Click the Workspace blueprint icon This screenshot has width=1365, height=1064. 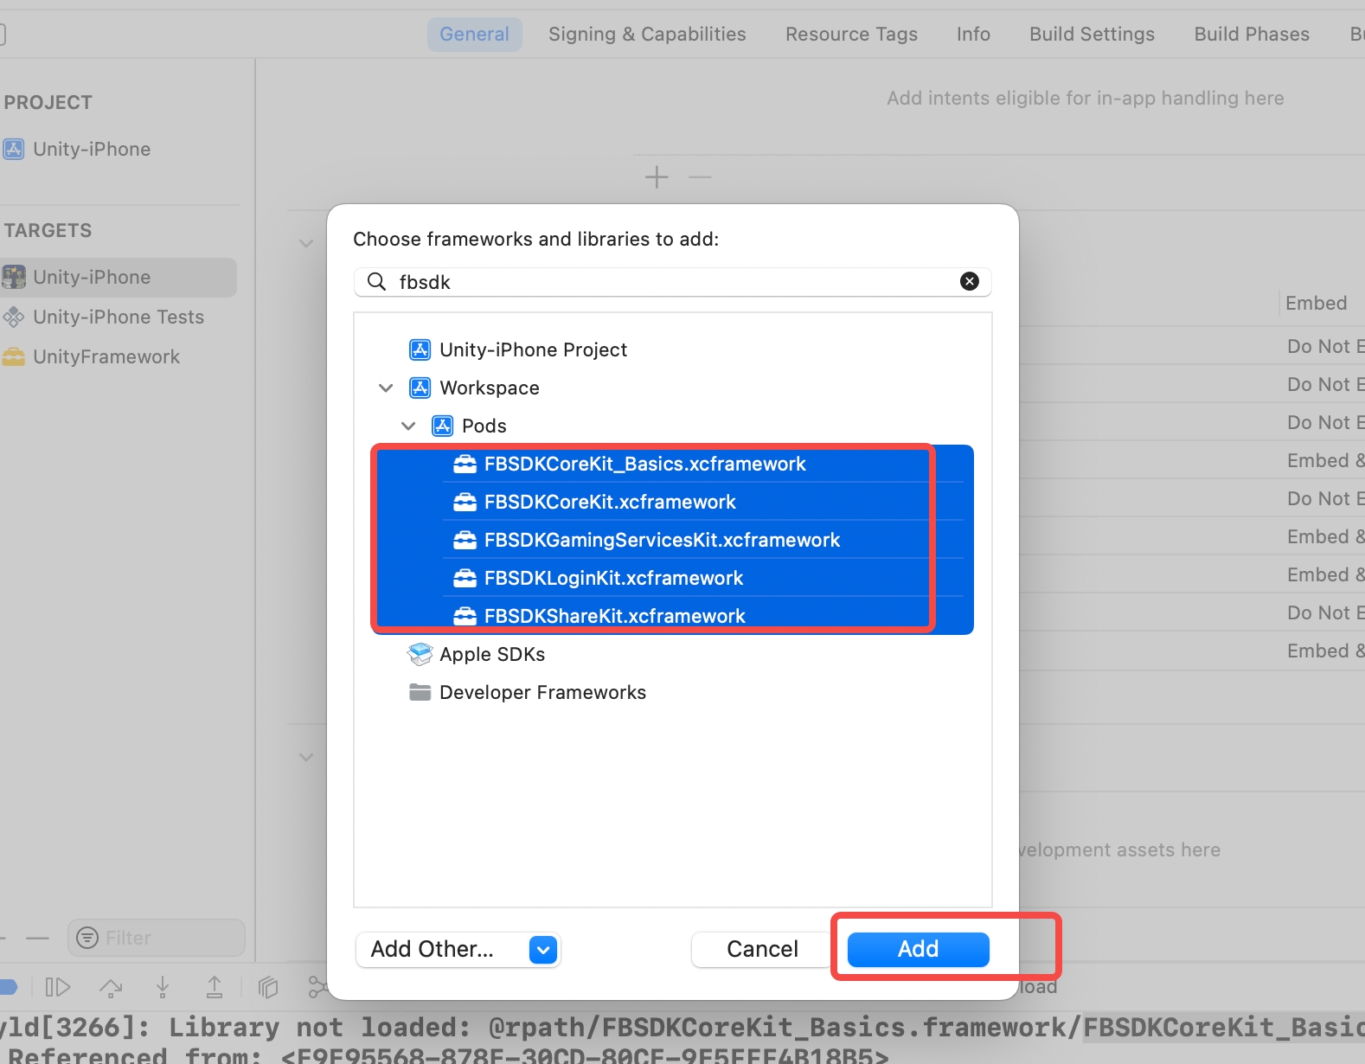point(420,388)
